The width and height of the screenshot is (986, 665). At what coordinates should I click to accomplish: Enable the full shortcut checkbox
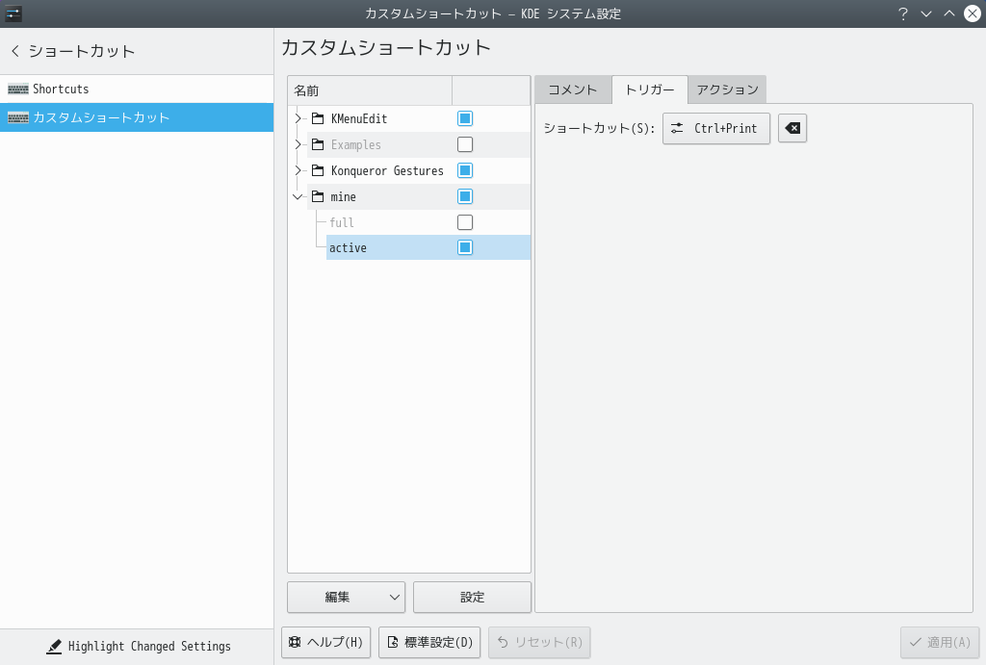465,222
